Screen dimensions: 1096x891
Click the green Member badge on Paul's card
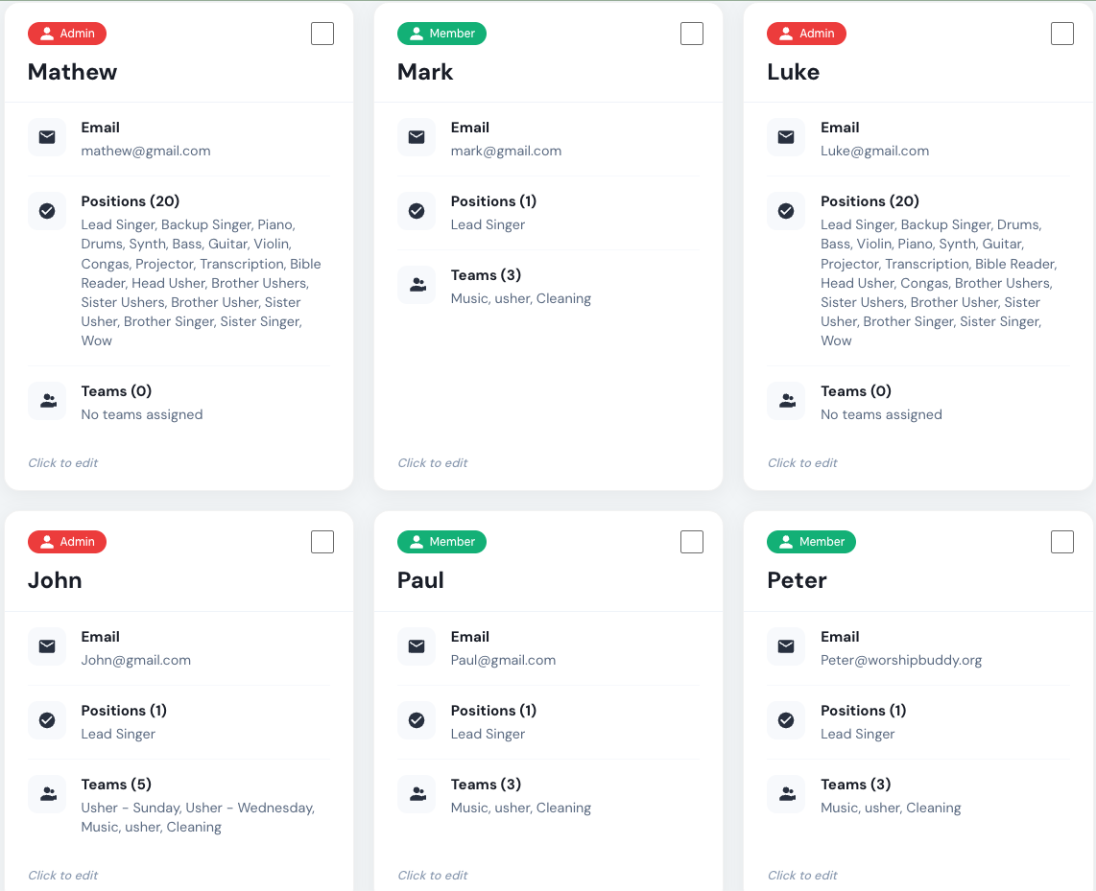441,542
